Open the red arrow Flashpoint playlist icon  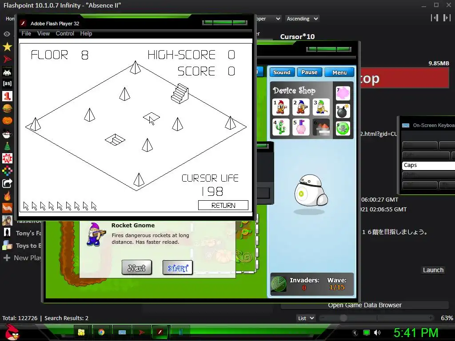(x=7, y=59)
